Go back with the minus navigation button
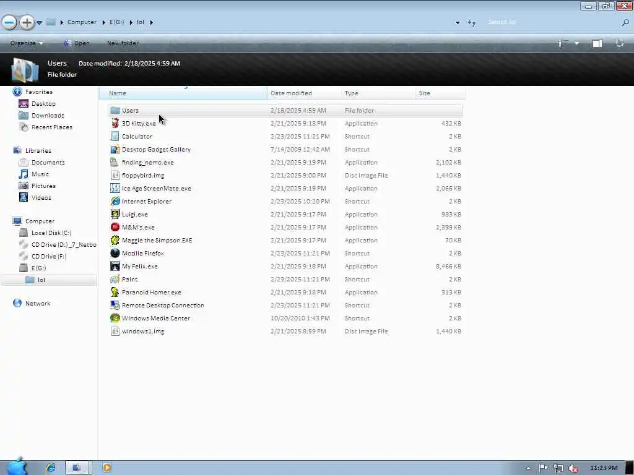The width and height of the screenshot is (634, 475). coord(9,22)
